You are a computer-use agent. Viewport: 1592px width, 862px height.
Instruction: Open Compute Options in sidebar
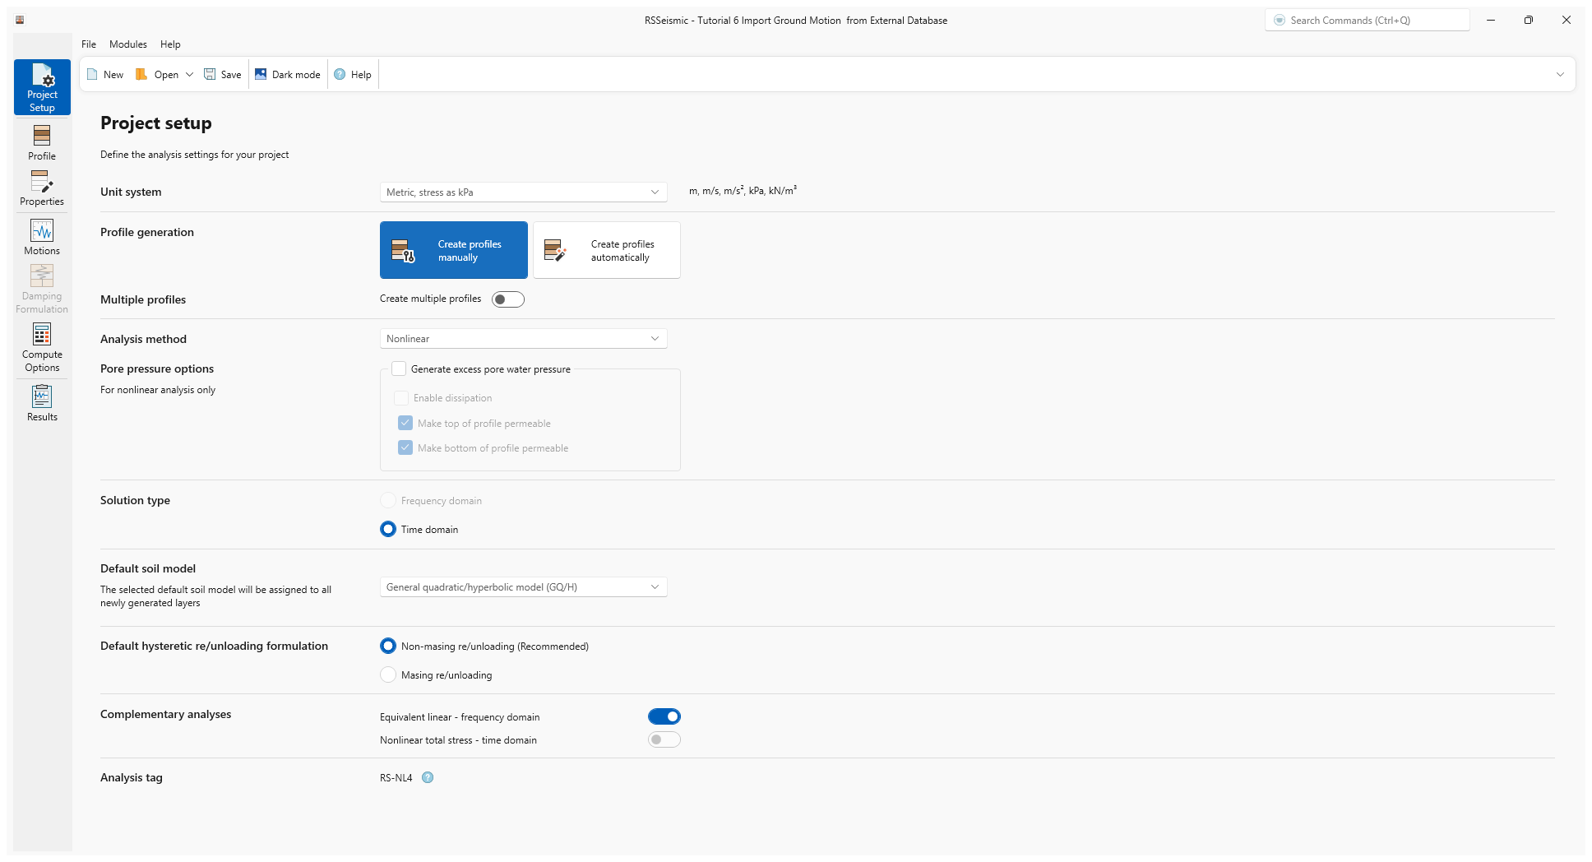tap(42, 347)
